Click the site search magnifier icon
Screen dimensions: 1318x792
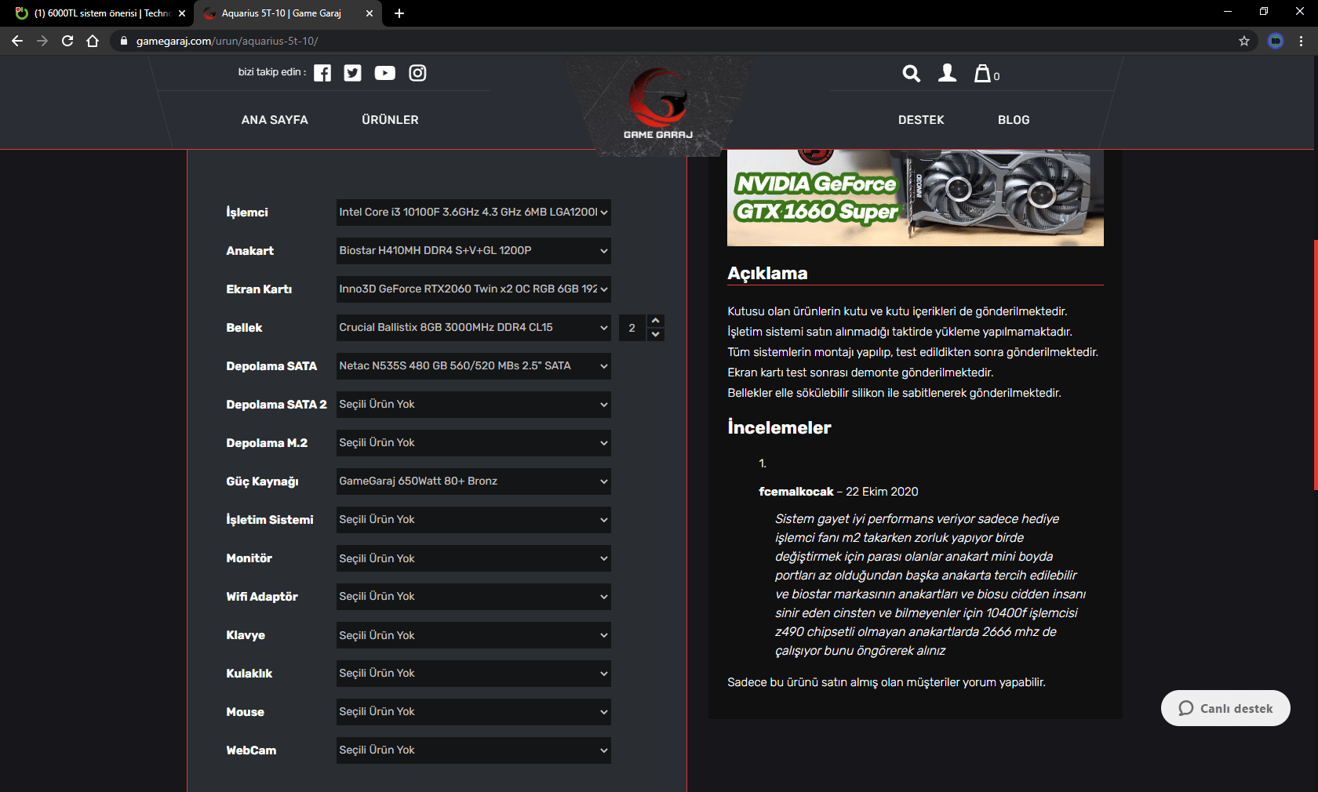click(x=911, y=74)
